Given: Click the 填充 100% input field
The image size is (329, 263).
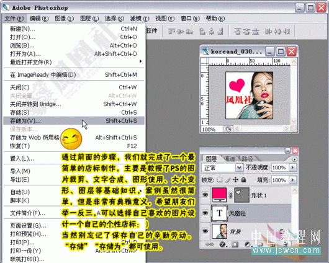Looking at the screenshot, I should (280, 180).
